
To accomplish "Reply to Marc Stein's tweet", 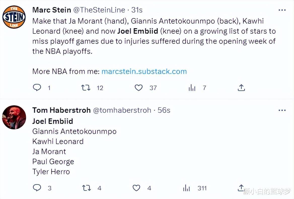I will 37,88.
